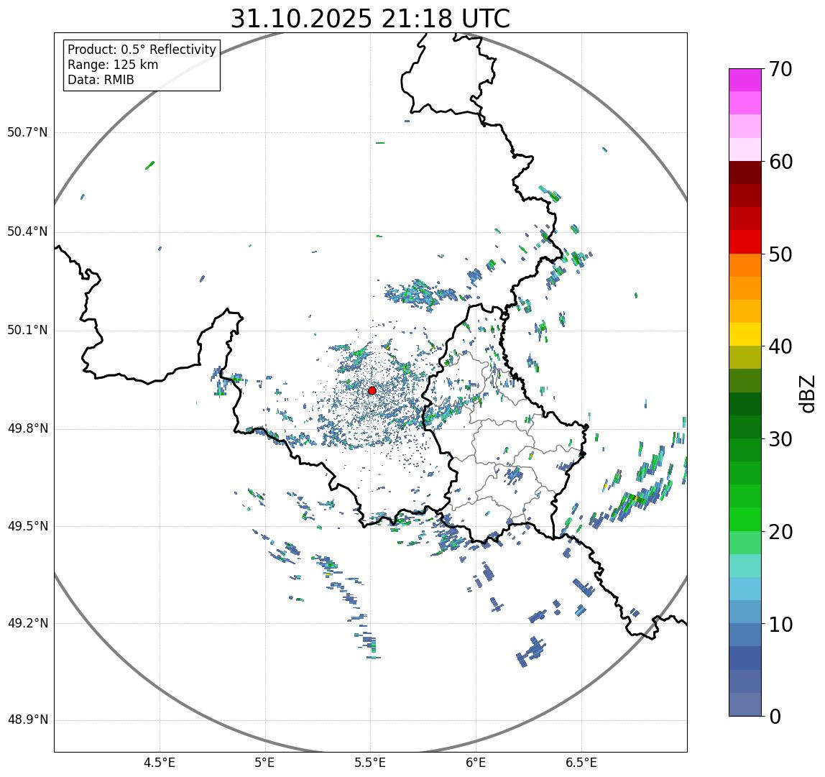
Task: Click the magenta top colorbar segment
Action: click(745, 80)
